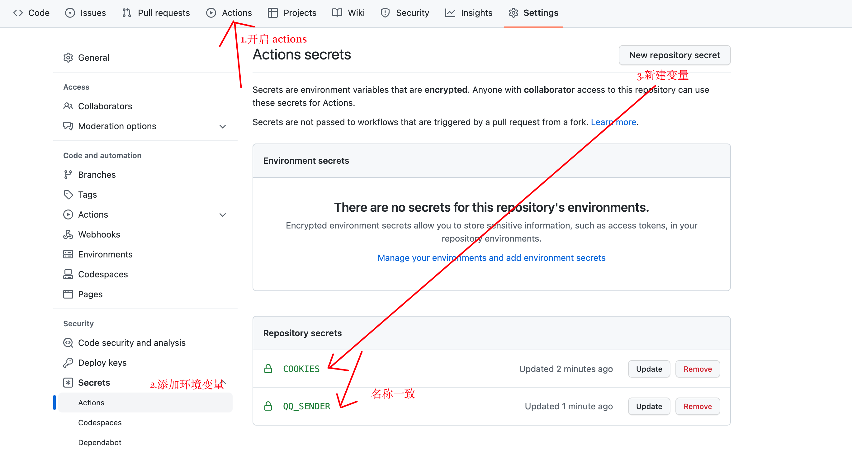This screenshot has width=852, height=452.
Task: Open Projects via the board icon
Action: (272, 12)
